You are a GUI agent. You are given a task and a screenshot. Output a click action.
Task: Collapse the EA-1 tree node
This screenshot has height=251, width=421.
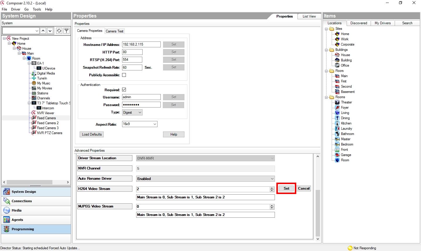point(29,63)
